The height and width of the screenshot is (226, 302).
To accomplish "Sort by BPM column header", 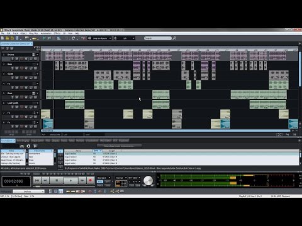I will pyautogui.click(x=97, y=151).
